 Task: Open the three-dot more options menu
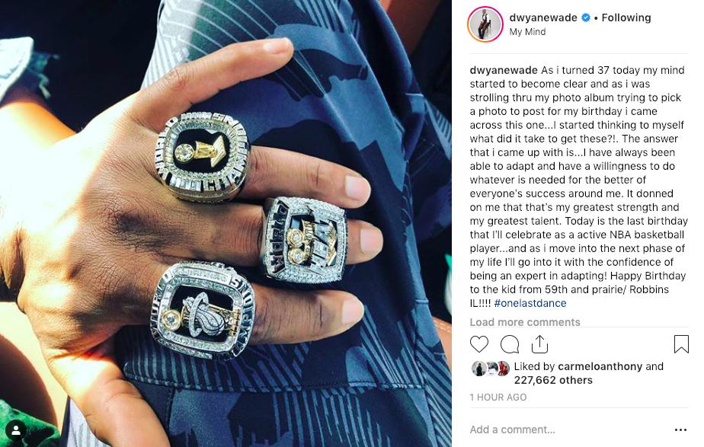click(680, 429)
